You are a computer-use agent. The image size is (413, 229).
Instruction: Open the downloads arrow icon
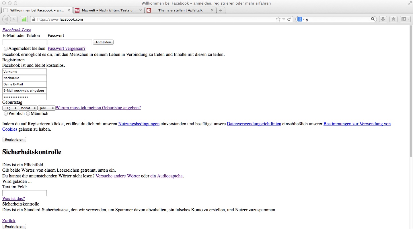pos(383,19)
